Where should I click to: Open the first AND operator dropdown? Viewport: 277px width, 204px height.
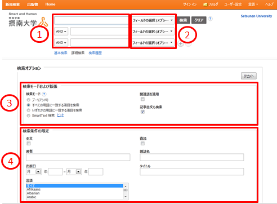(x=61, y=32)
